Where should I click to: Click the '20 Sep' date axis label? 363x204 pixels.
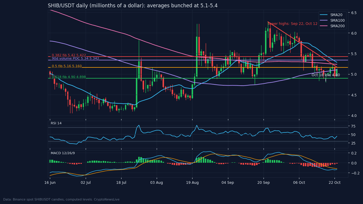pyautogui.click(x=263, y=183)
